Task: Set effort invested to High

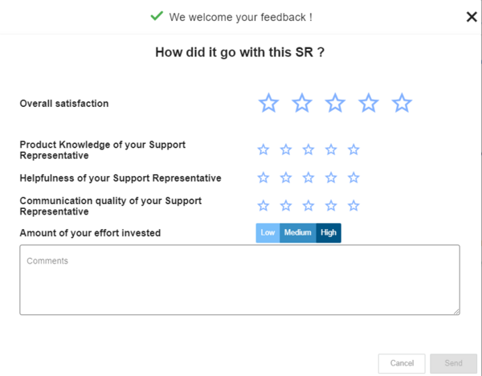Action: (x=329, y=233)
